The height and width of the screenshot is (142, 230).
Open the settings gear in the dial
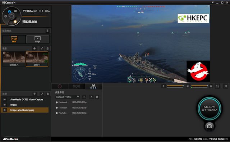tap(6, 16)
